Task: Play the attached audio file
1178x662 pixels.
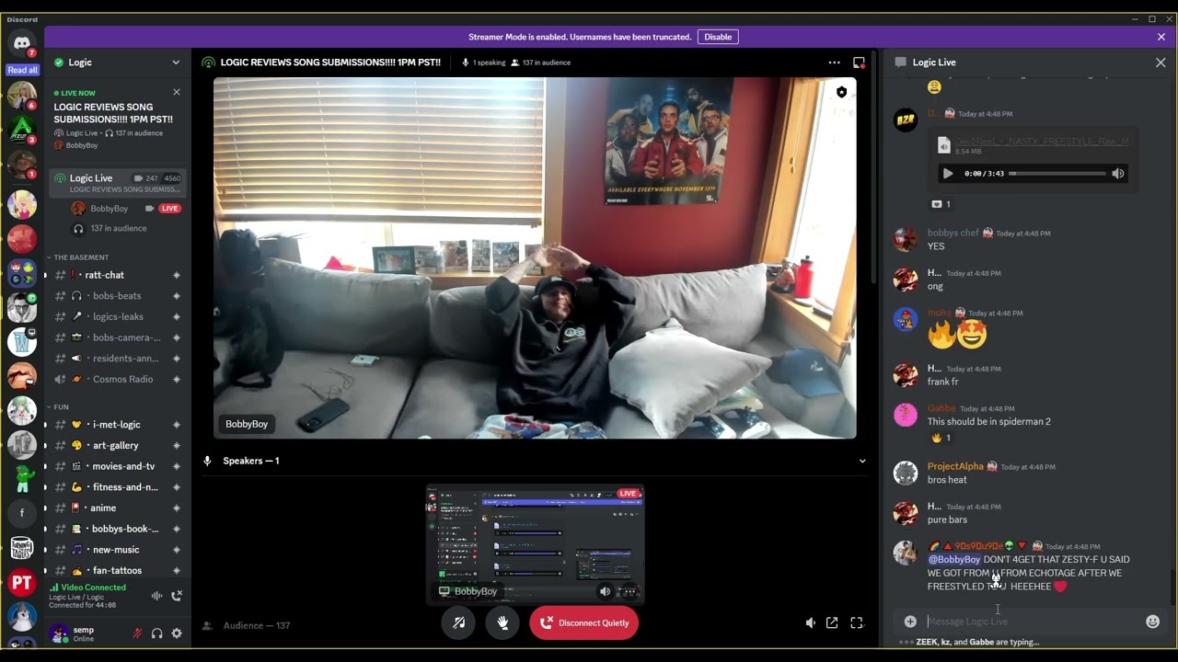Action: point(948,173)
